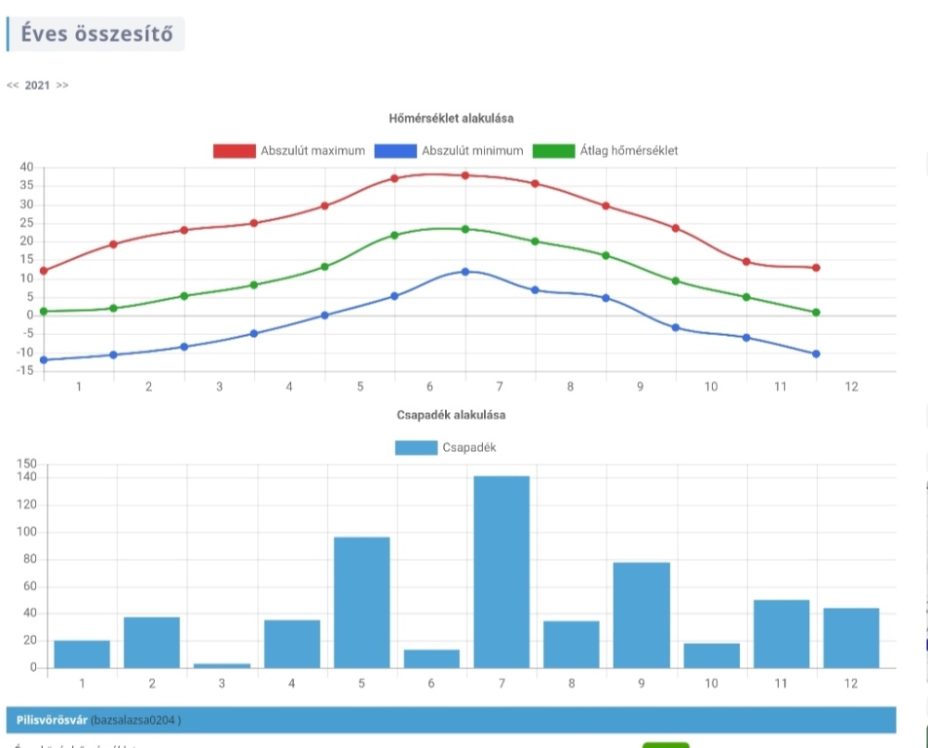Click the blue Abszulút minimum legend swatch

(x=392, y=151)
